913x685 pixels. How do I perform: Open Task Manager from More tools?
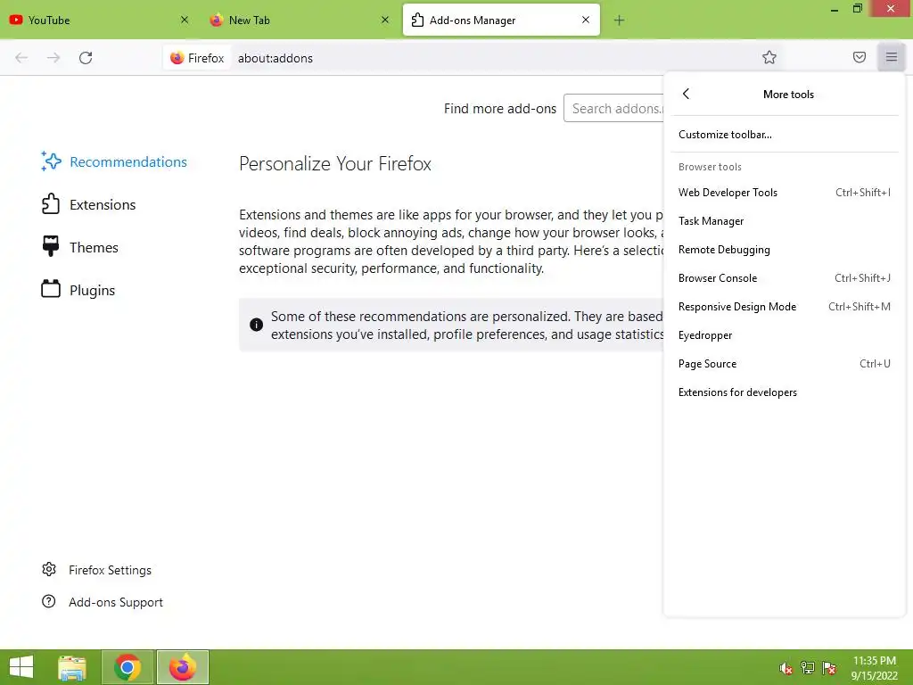coord(785,221)
